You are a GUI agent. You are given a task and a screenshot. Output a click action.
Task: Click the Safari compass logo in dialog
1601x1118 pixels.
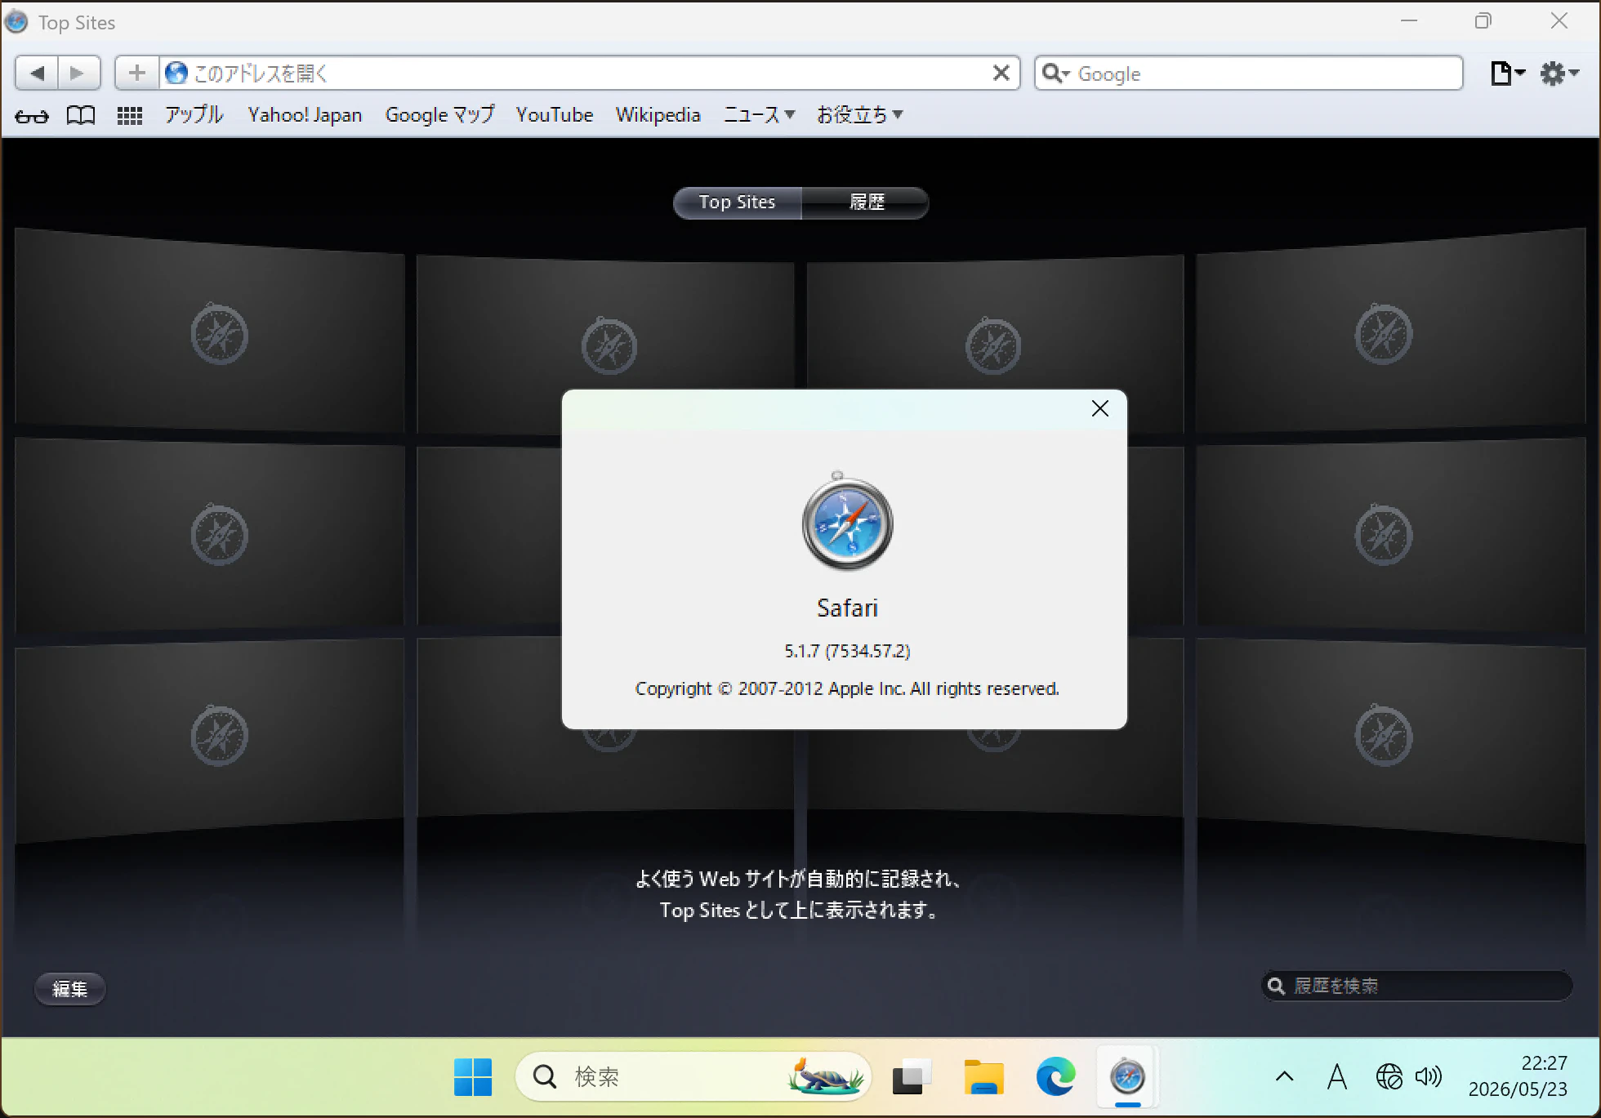(x=847, y=522)
